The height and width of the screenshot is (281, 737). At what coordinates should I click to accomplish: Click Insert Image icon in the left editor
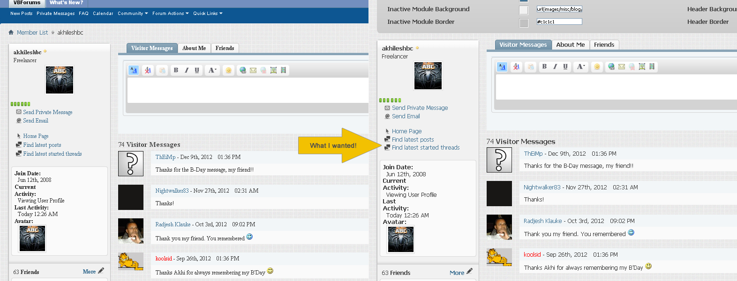pyautogui.click(x=273, y=70)
